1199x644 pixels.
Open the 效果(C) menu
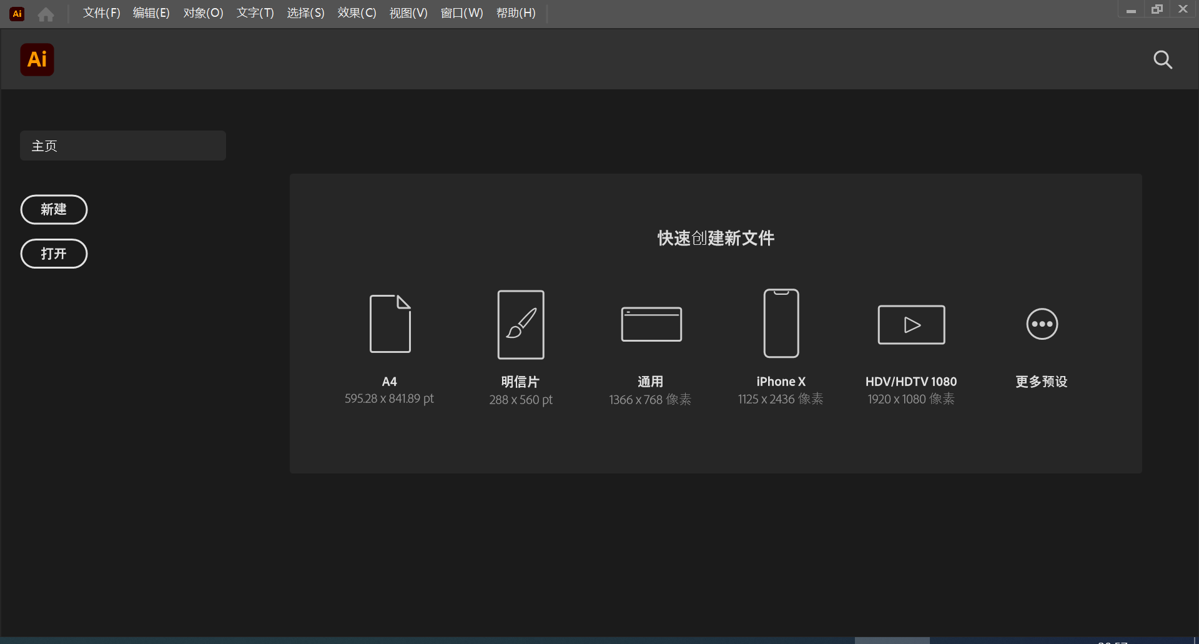[357, 13]
